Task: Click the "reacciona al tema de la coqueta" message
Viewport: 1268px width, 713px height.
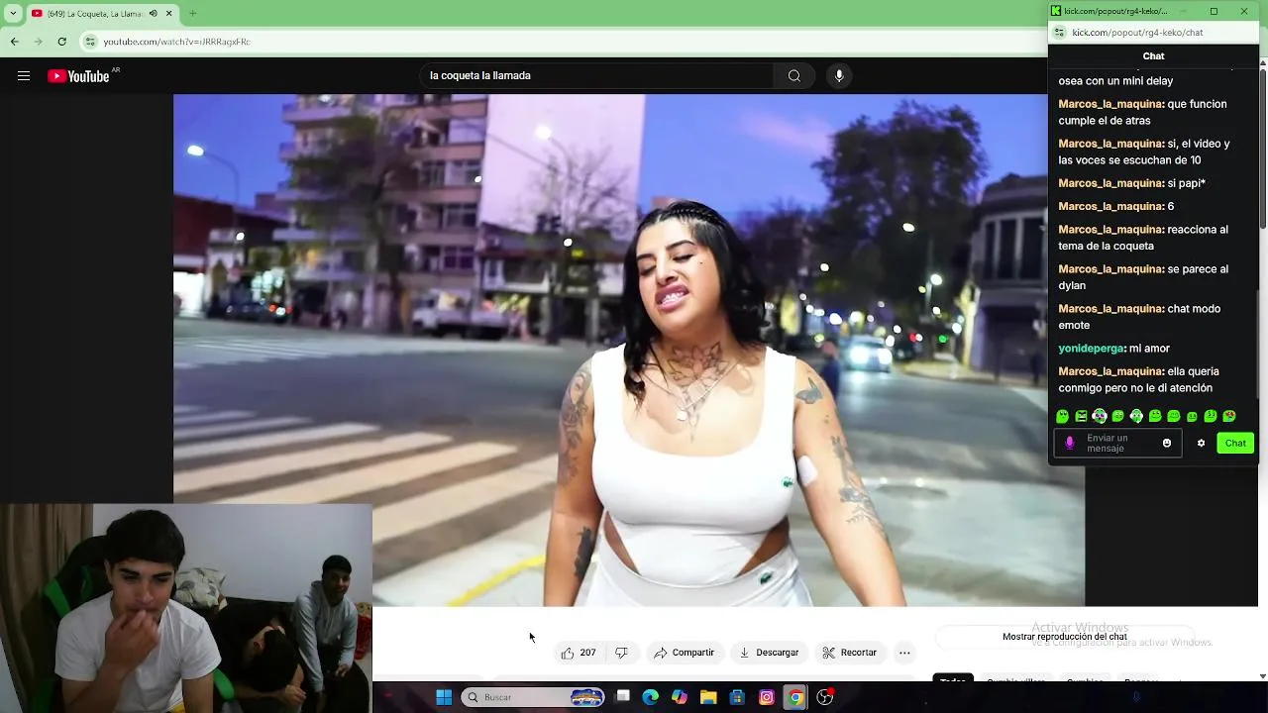Action: [1142, 238]
